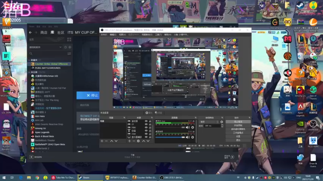Adjust the desktop audio volume slider in OBS
The width and height of the screenshot is (323, 181).
coord(170,137)
